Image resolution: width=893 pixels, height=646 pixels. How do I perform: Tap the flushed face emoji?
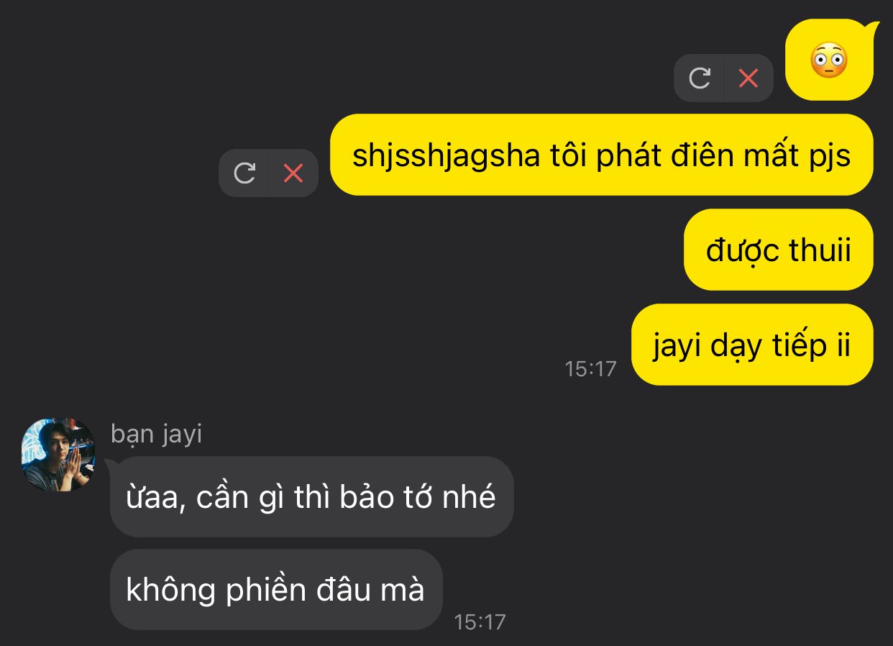pyautogui.click(x=828, y=60)
